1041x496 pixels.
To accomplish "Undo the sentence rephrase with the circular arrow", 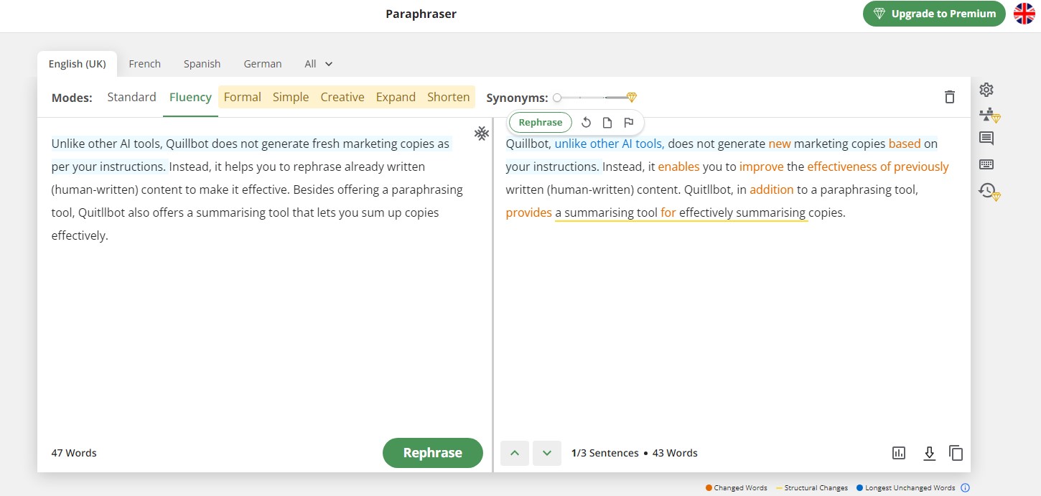I will [586, 123].
